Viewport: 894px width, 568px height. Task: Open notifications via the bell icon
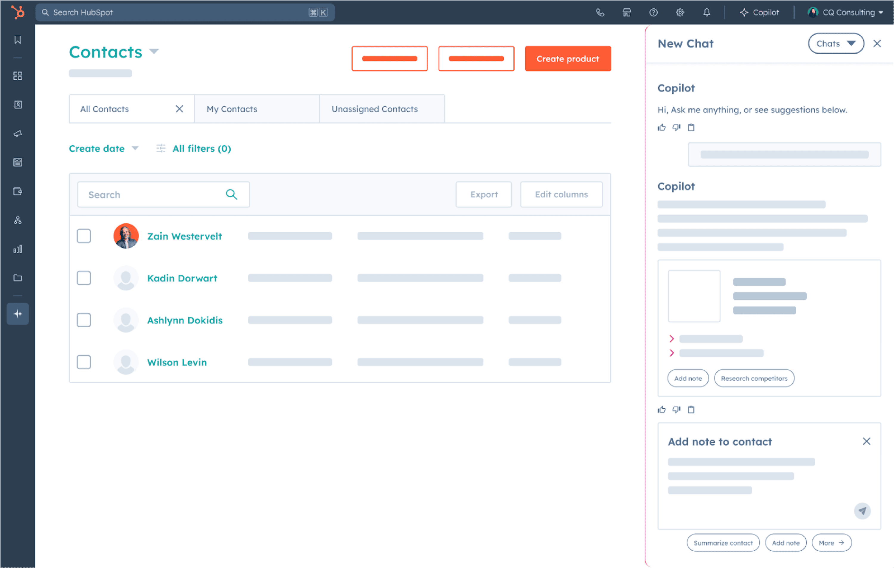tap(707, 12)
